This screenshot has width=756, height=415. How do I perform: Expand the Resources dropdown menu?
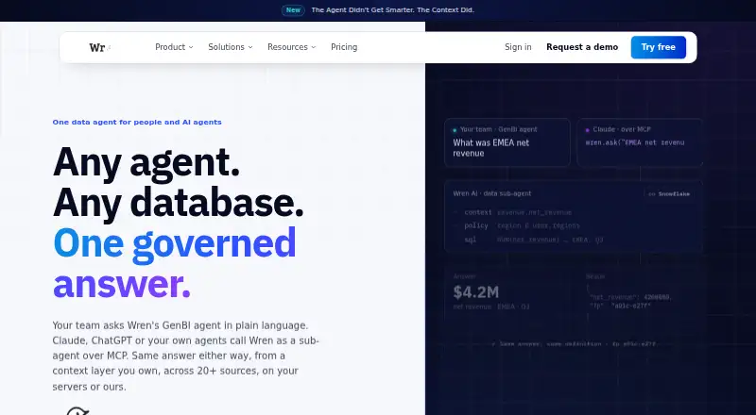[292, 47]
